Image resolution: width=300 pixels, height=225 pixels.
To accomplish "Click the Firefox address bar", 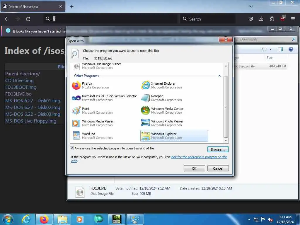I will coord(111,19).
